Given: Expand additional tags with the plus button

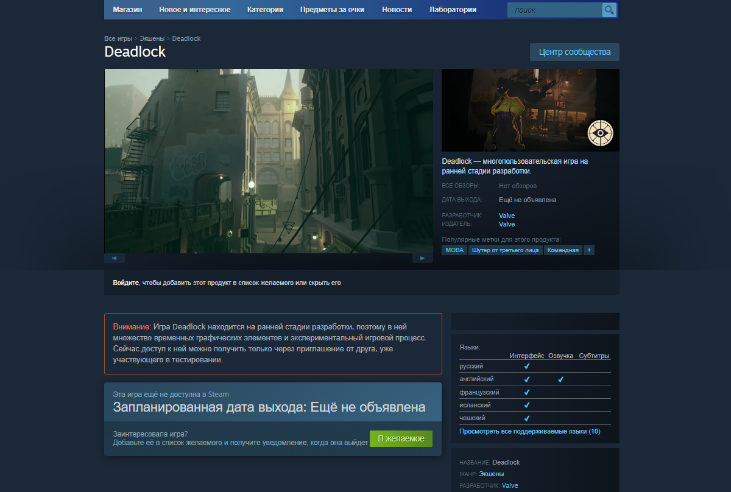Looking at the screenshot, I should pyautogui.click(x=588, y=250).
